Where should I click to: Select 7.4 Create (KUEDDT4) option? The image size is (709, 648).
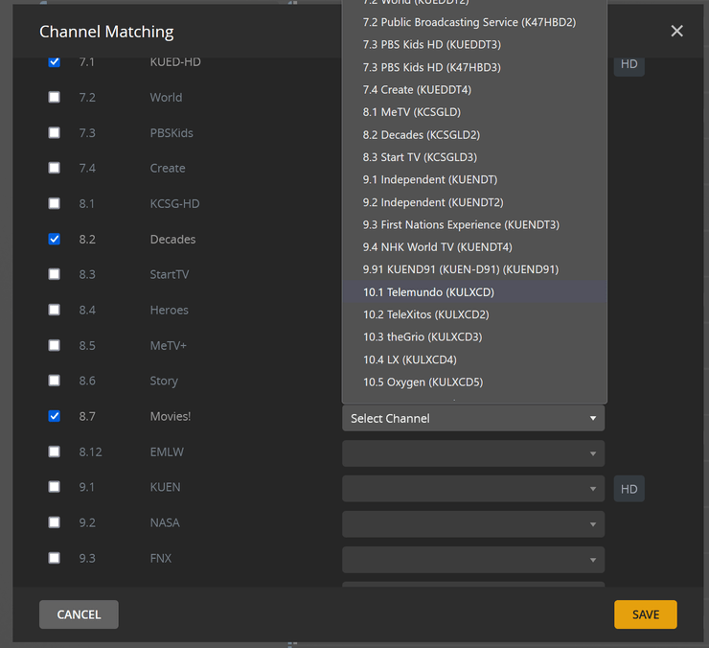474,89
